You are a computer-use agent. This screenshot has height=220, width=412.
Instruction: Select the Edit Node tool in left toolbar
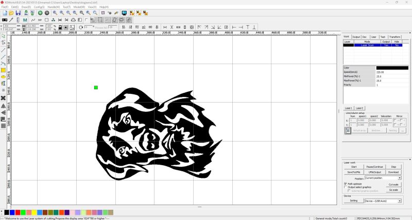pos(3,43)
